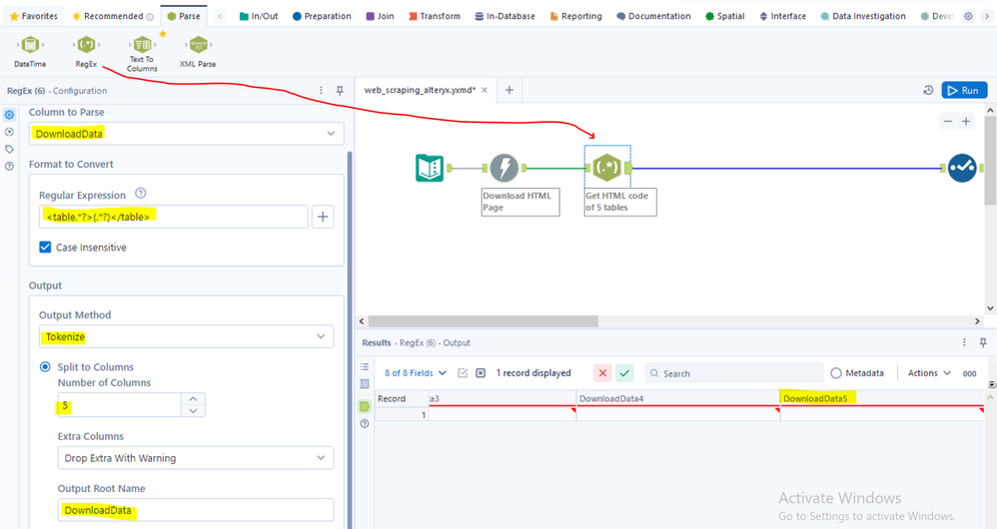Click the green checkmark data button
The height and width of the screenshot is (529, 997).
tap(625, 372)
